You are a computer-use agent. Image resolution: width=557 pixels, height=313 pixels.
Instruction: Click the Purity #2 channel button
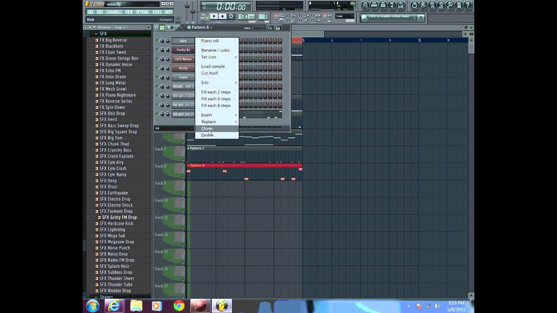[183, 50]
